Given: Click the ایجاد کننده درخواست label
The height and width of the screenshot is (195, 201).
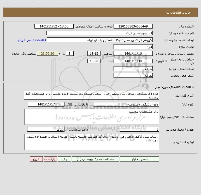Looking at the screenshot, I should [x=179, y=40].
